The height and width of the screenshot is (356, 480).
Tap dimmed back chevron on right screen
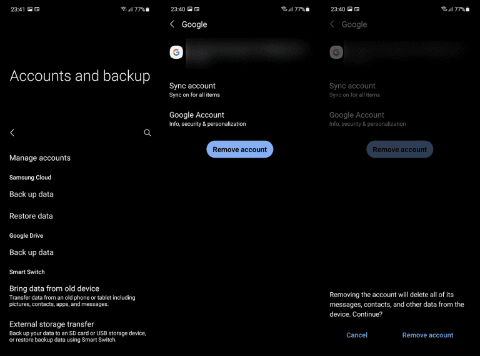332,24
